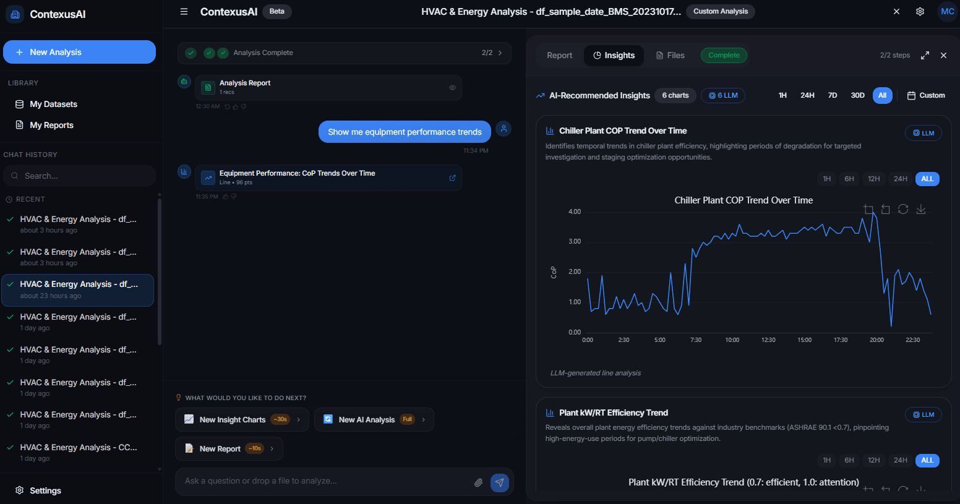Click the chart avatar beside Equipment Performance message
960x504 pixels.
[184, 171]
